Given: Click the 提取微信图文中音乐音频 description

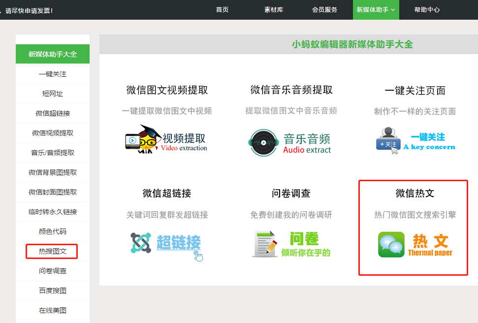Looking at the screenshot, I should [x=291, y=111].
